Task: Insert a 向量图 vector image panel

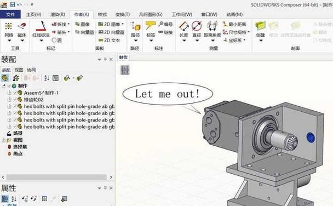Action: 84,32
